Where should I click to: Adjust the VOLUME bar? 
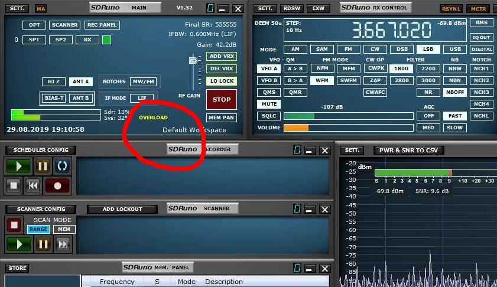coord(348,128)
